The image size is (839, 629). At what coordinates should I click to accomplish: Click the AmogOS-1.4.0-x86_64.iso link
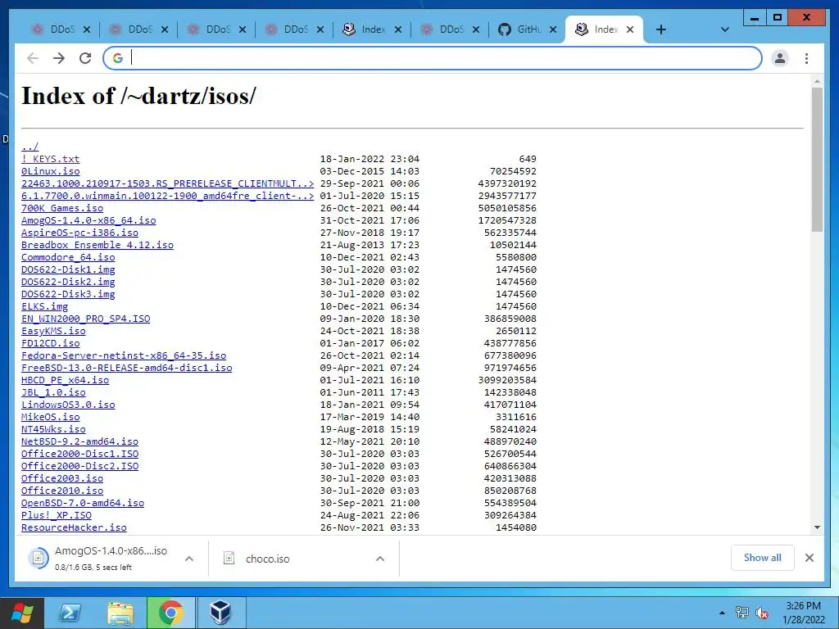[x=88, y=220]
